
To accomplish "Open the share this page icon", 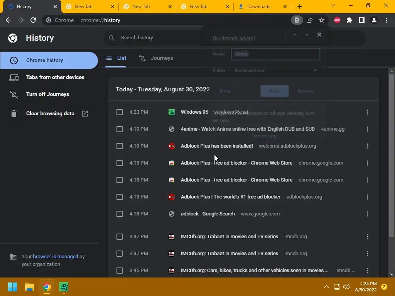I will (x=309, y=20).
